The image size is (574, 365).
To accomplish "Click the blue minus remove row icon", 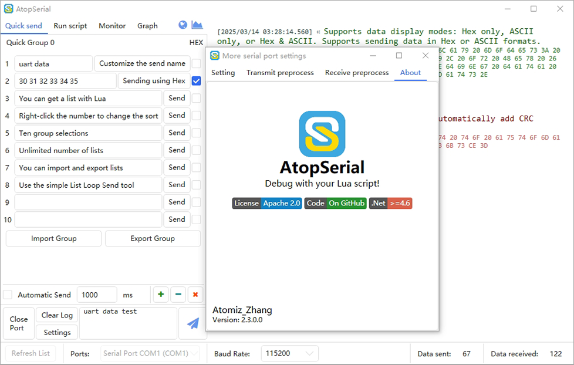I will click(x=178, y=295).
